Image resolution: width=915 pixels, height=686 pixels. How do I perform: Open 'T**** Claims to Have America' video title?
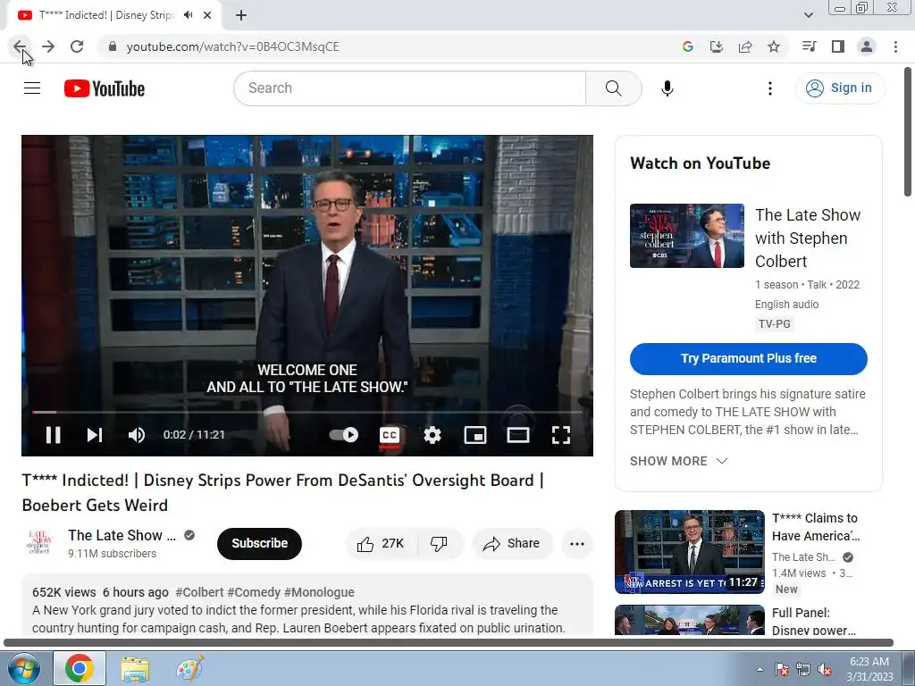tap(815, 527)
